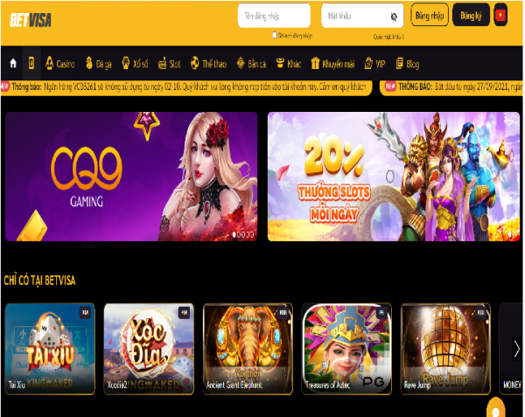The height and width of the screenshot is (417, 525).
Task: Toggle password visibility eye icon
Action: pyautogui.click(x=394, y=17)
